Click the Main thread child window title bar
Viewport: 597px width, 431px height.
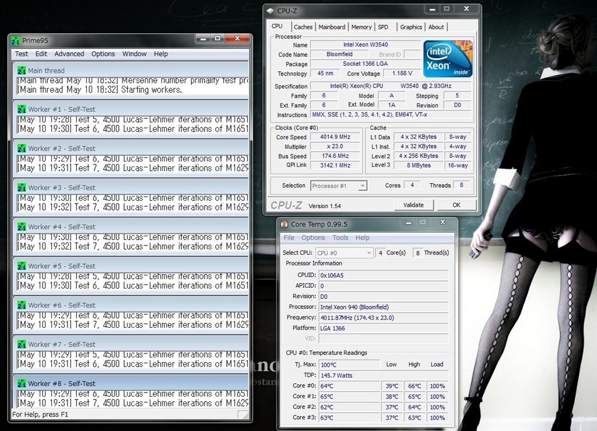coord(131,71)
